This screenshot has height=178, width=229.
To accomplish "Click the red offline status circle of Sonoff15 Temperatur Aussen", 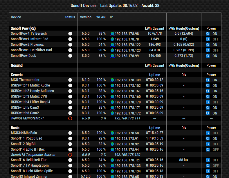I will (70, 155).
